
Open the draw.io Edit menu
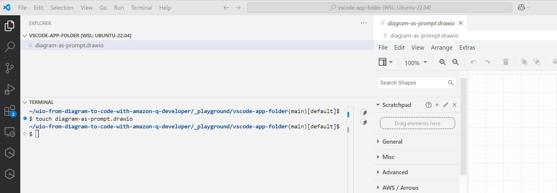tap(399, 48)
